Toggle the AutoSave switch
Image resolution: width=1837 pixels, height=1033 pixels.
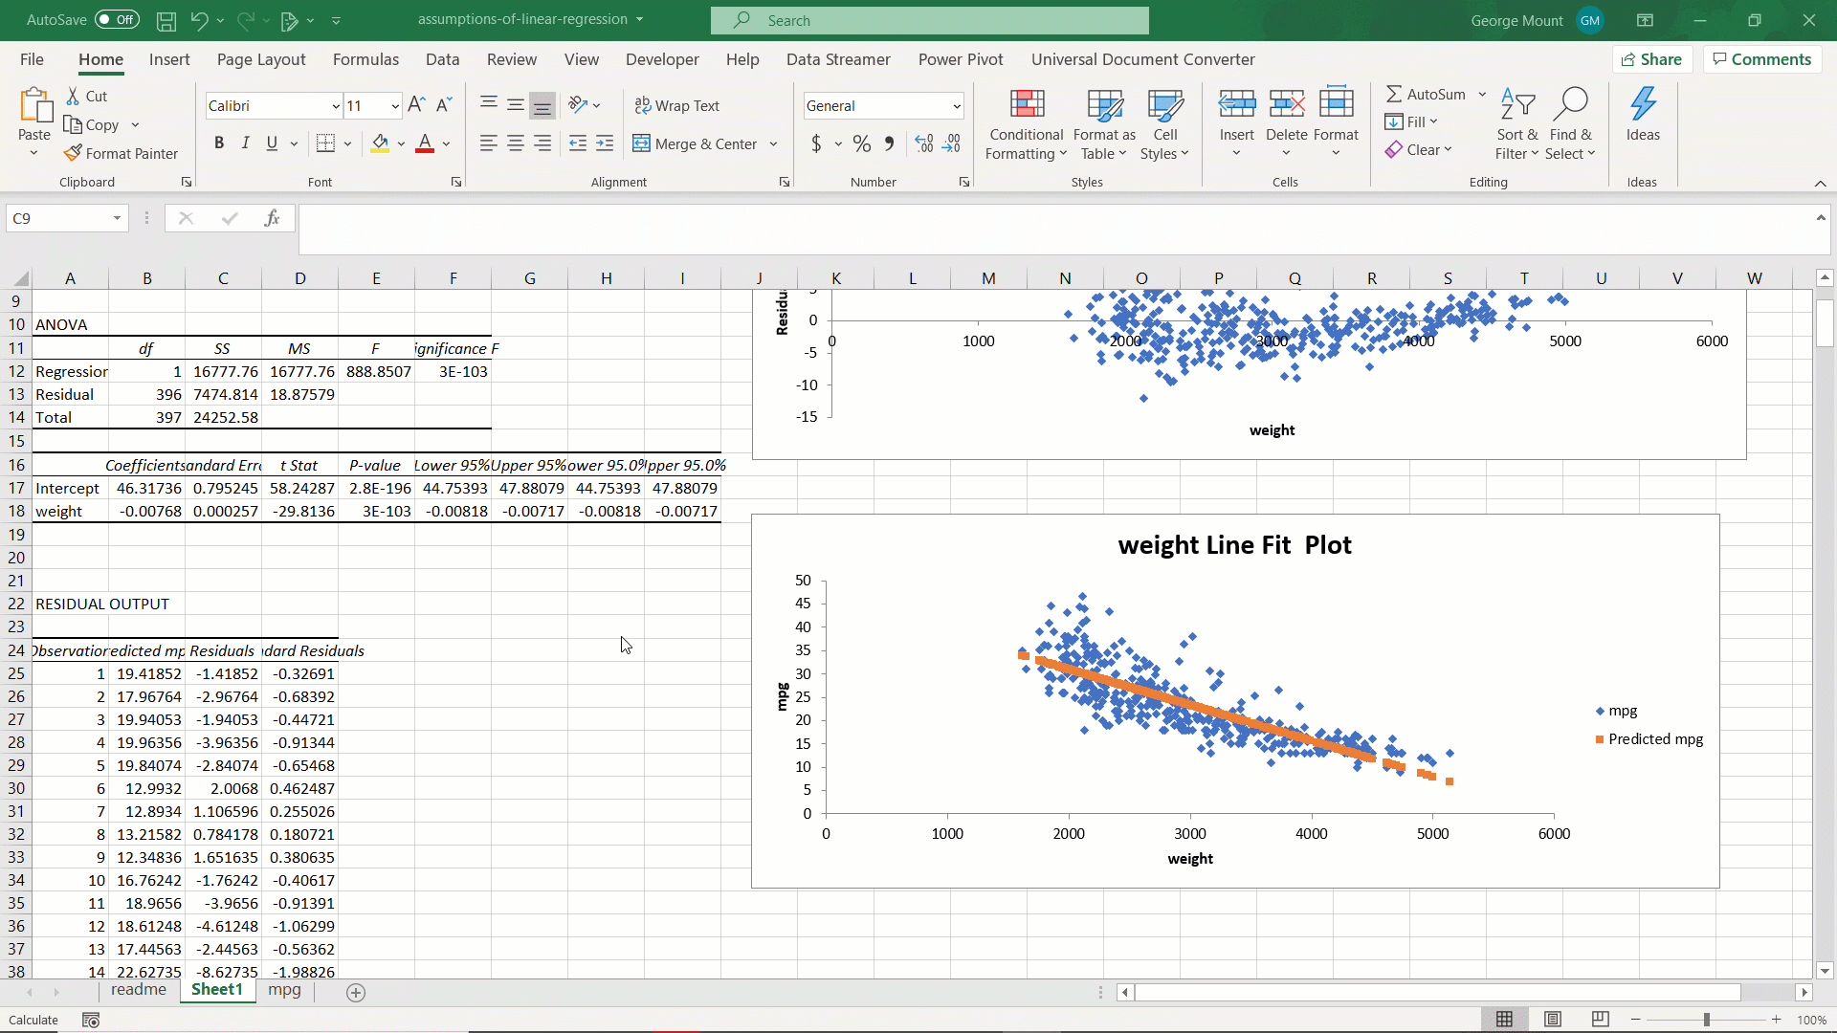coord(117,20)
